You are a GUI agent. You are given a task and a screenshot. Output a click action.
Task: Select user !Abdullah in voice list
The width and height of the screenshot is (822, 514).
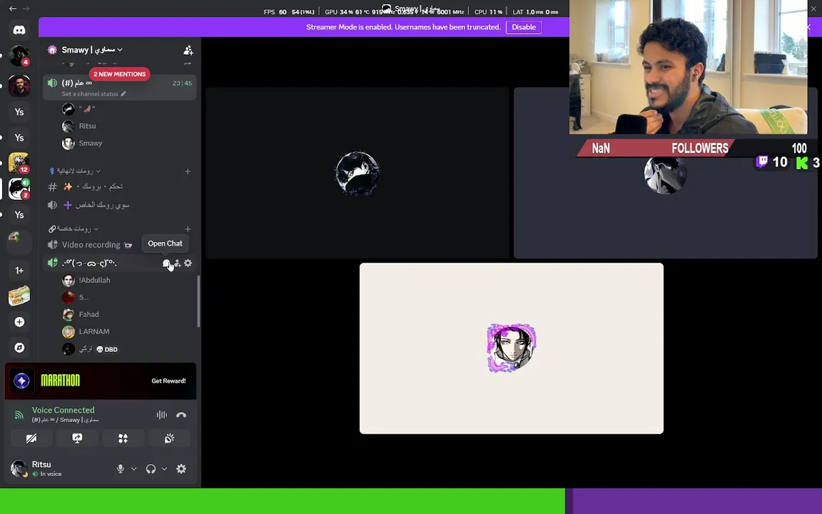pos(94,280)
